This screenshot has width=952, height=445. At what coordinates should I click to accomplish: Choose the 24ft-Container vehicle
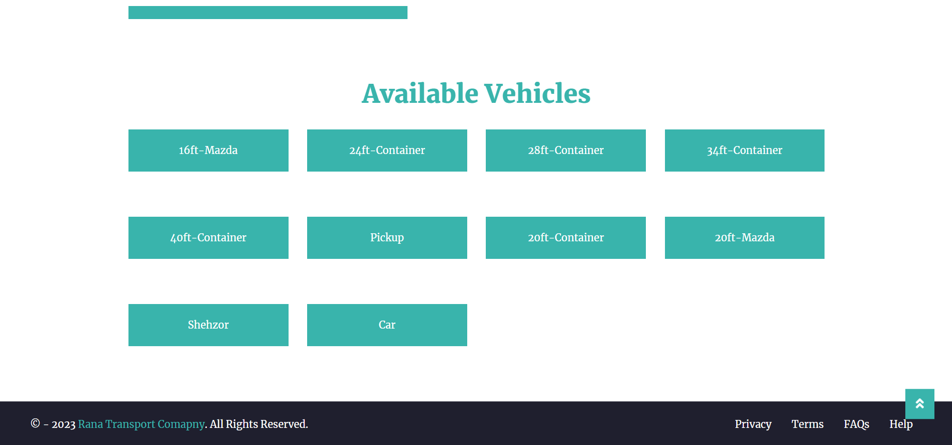387,151
